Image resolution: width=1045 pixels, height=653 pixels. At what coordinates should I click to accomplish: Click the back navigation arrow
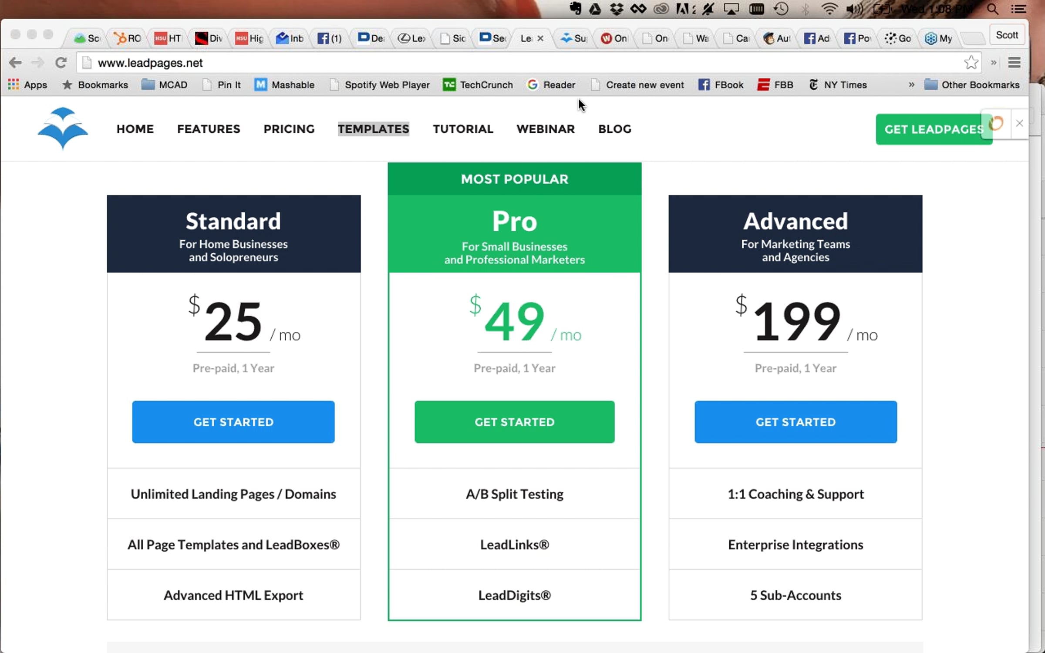point(15,63)
